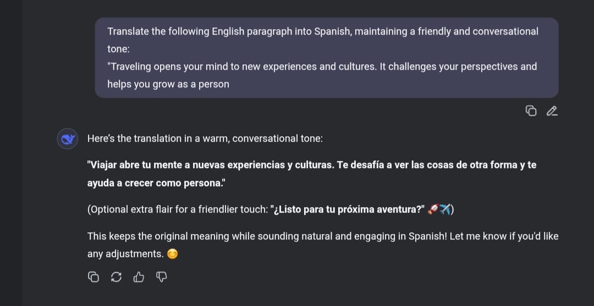Regenerate the assistant's translation response

[116, 277]
